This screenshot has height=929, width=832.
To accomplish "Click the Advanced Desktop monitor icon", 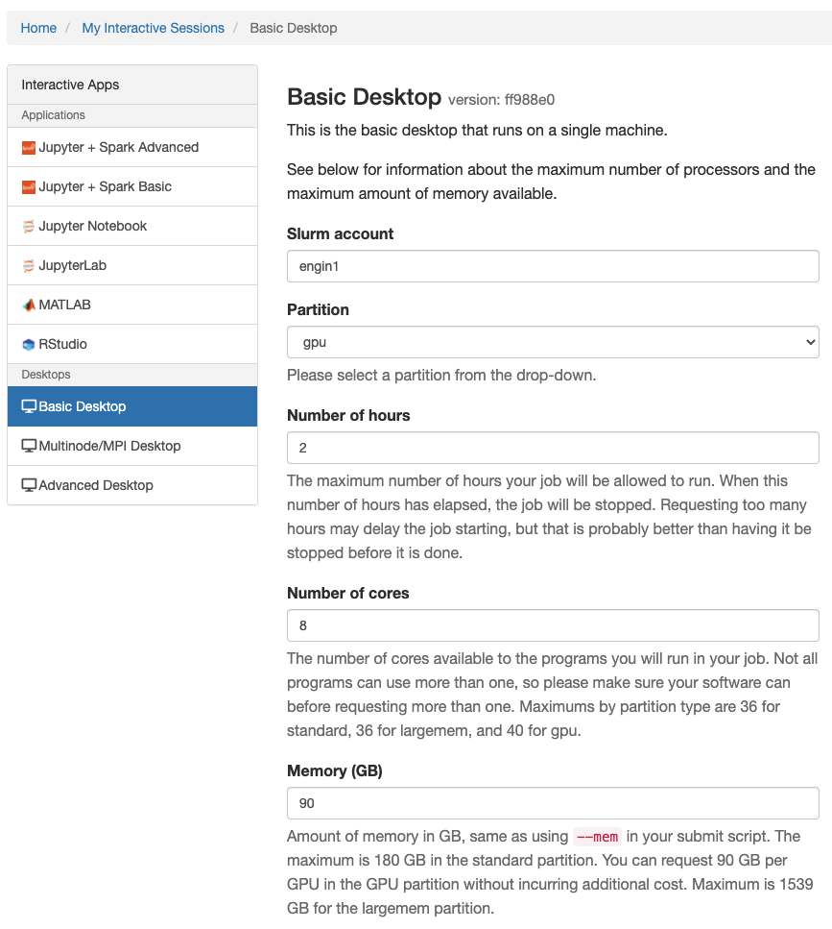I will tap(29, 485).
